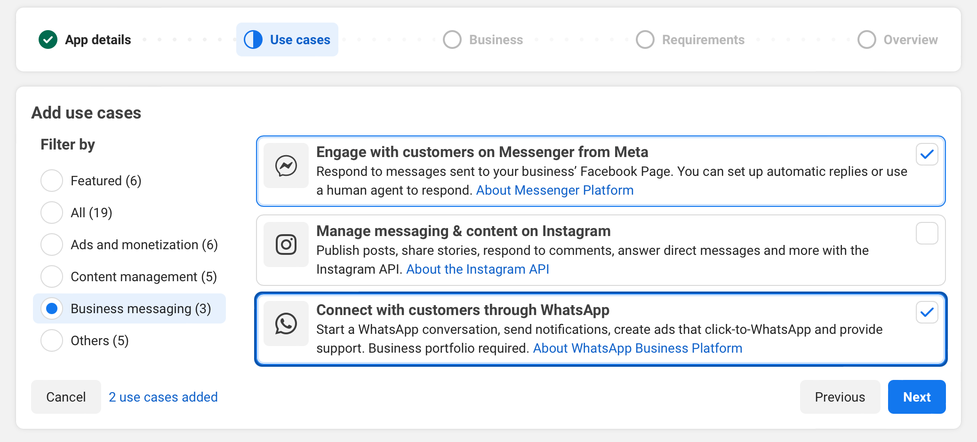Check the Instagram use case checkbox
Screen dimensions: 977x442
point(927,233)
